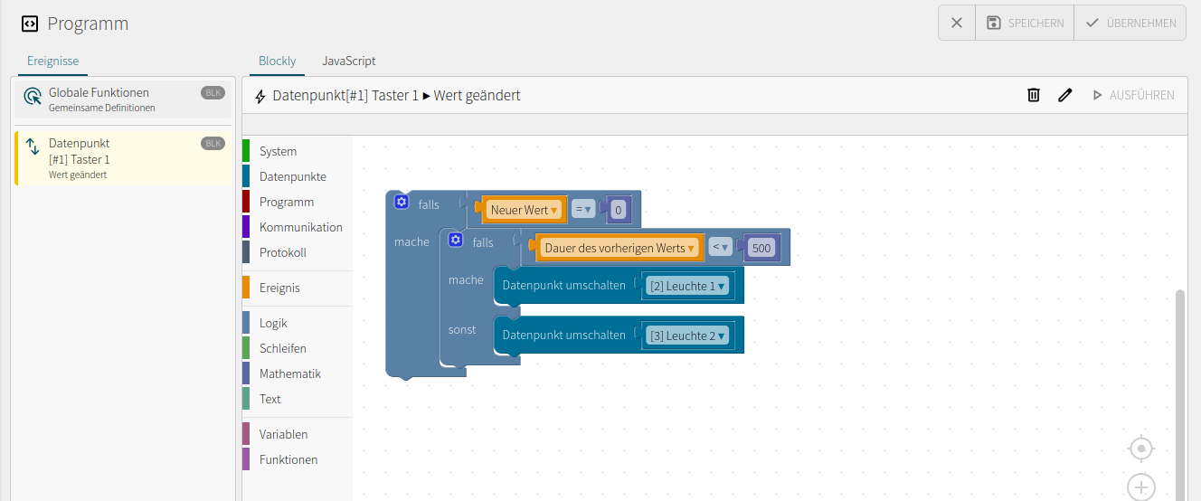Close the program editor with X
Image resolution: width=1201 pixels, height=501 pixels.
click(x=957, y=23)
